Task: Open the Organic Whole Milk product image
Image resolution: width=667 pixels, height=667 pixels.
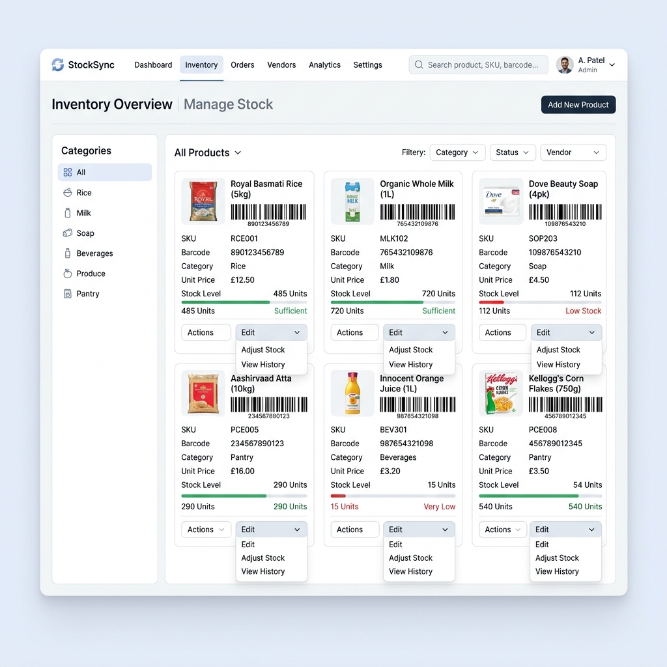Action: pyautogui.click(x=352, y=201)
